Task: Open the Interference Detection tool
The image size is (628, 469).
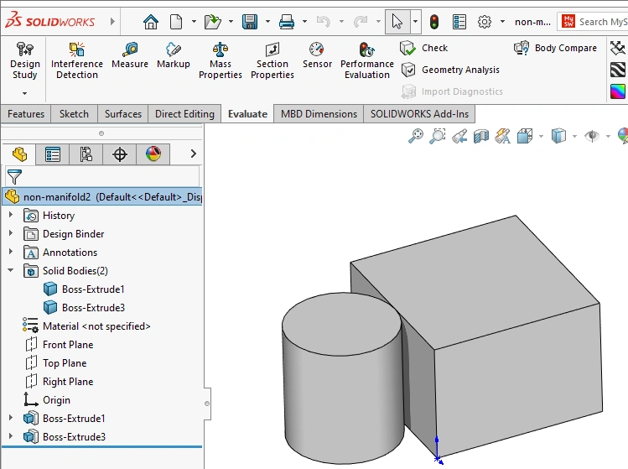Action: tap(77, 60)
